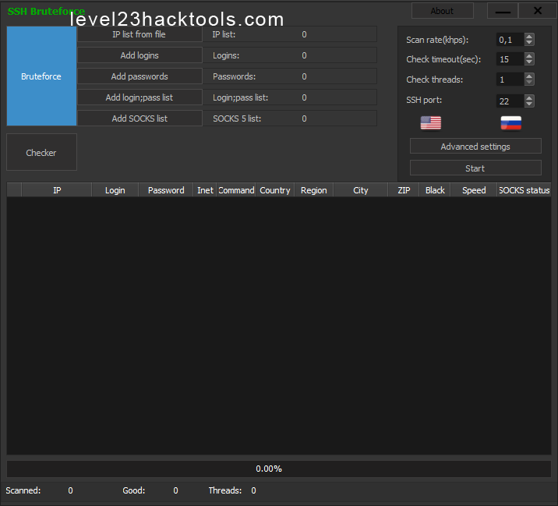
Task: Click the Login;pass list: count row
Action: pos(290,97)
